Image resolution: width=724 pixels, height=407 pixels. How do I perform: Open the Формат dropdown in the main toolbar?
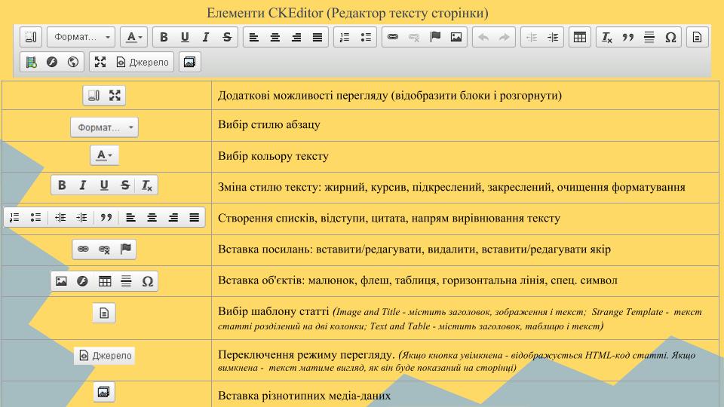tap(81, 37)
